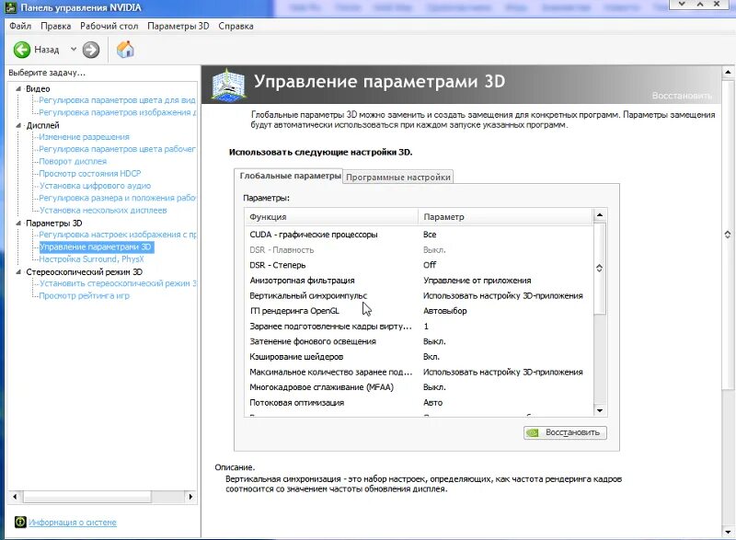
Task: Open the Файл menu
Action: 19,26
